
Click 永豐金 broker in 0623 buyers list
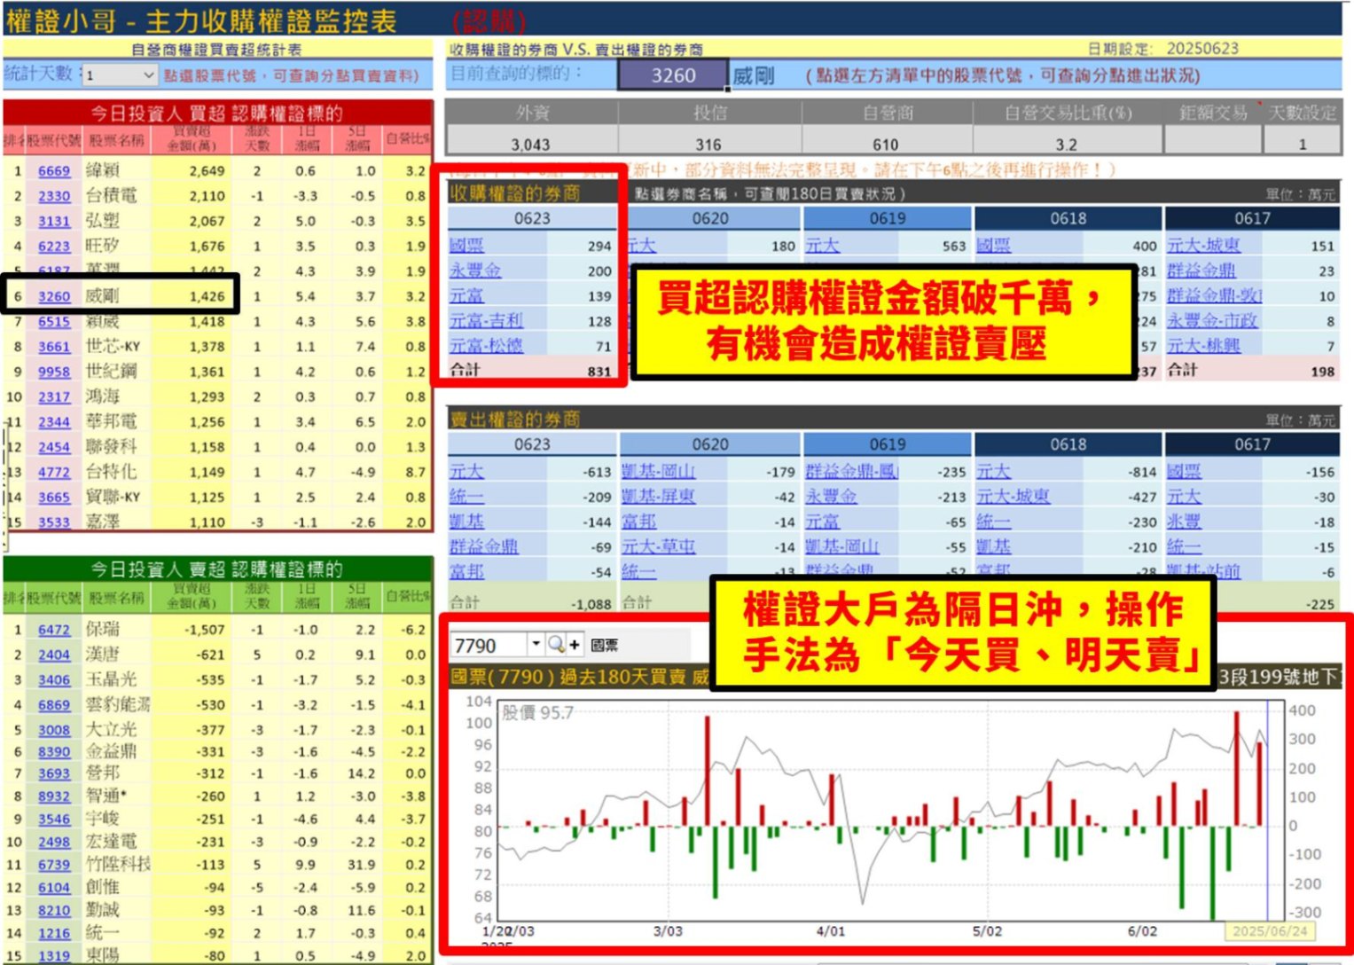click(x=475, y=271)
